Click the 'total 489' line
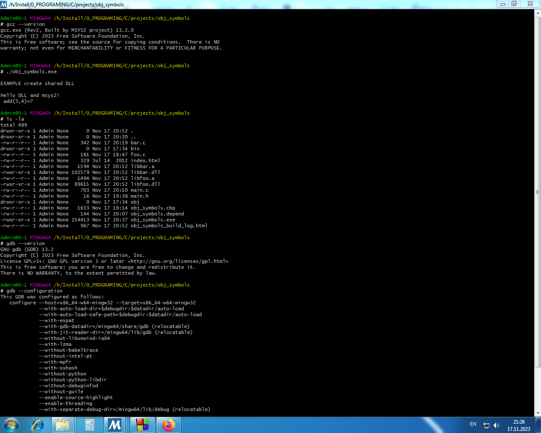Screen dimensions: 541x433 tap(14, 125)
